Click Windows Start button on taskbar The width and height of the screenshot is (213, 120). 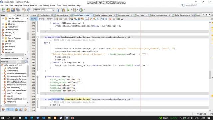coord(3,118)
